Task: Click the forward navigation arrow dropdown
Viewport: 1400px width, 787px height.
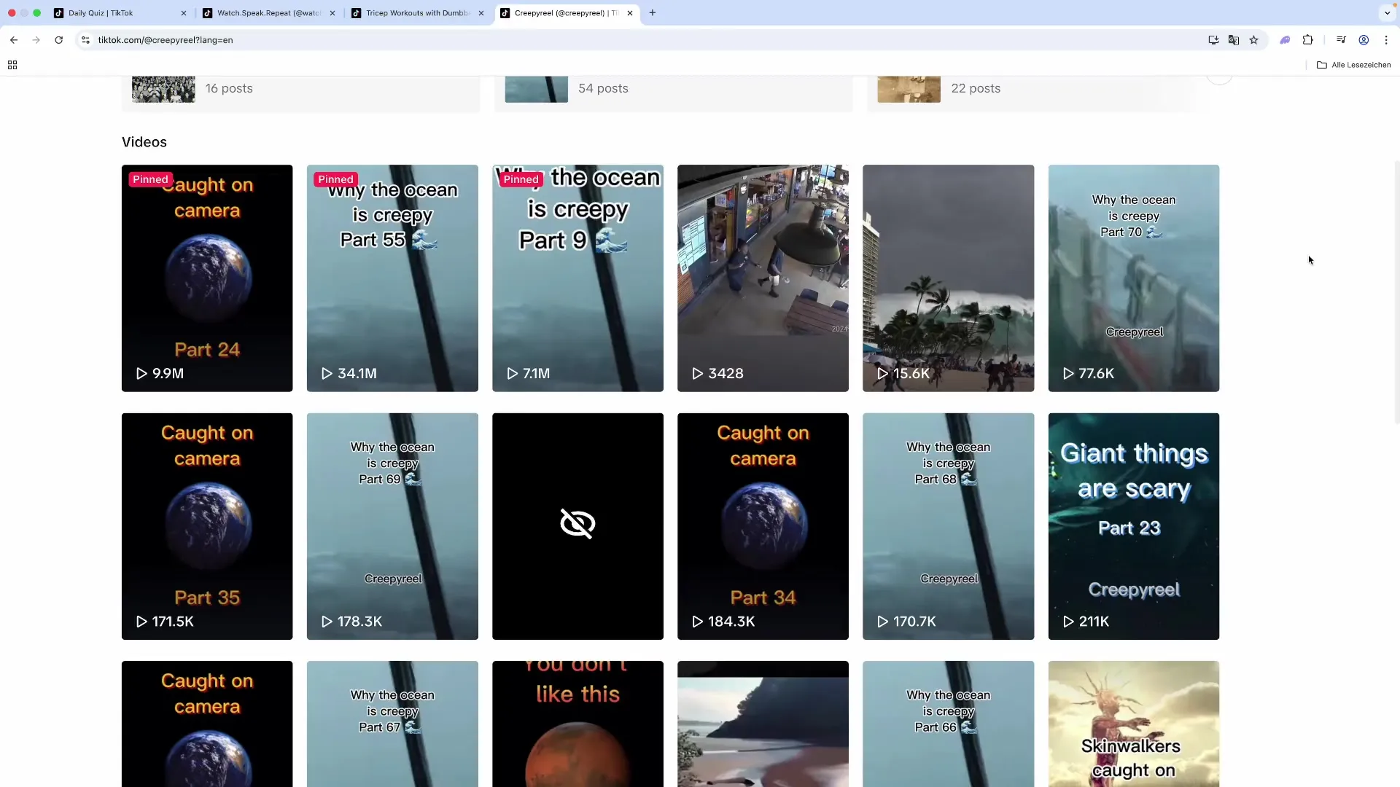Action: 36,40
